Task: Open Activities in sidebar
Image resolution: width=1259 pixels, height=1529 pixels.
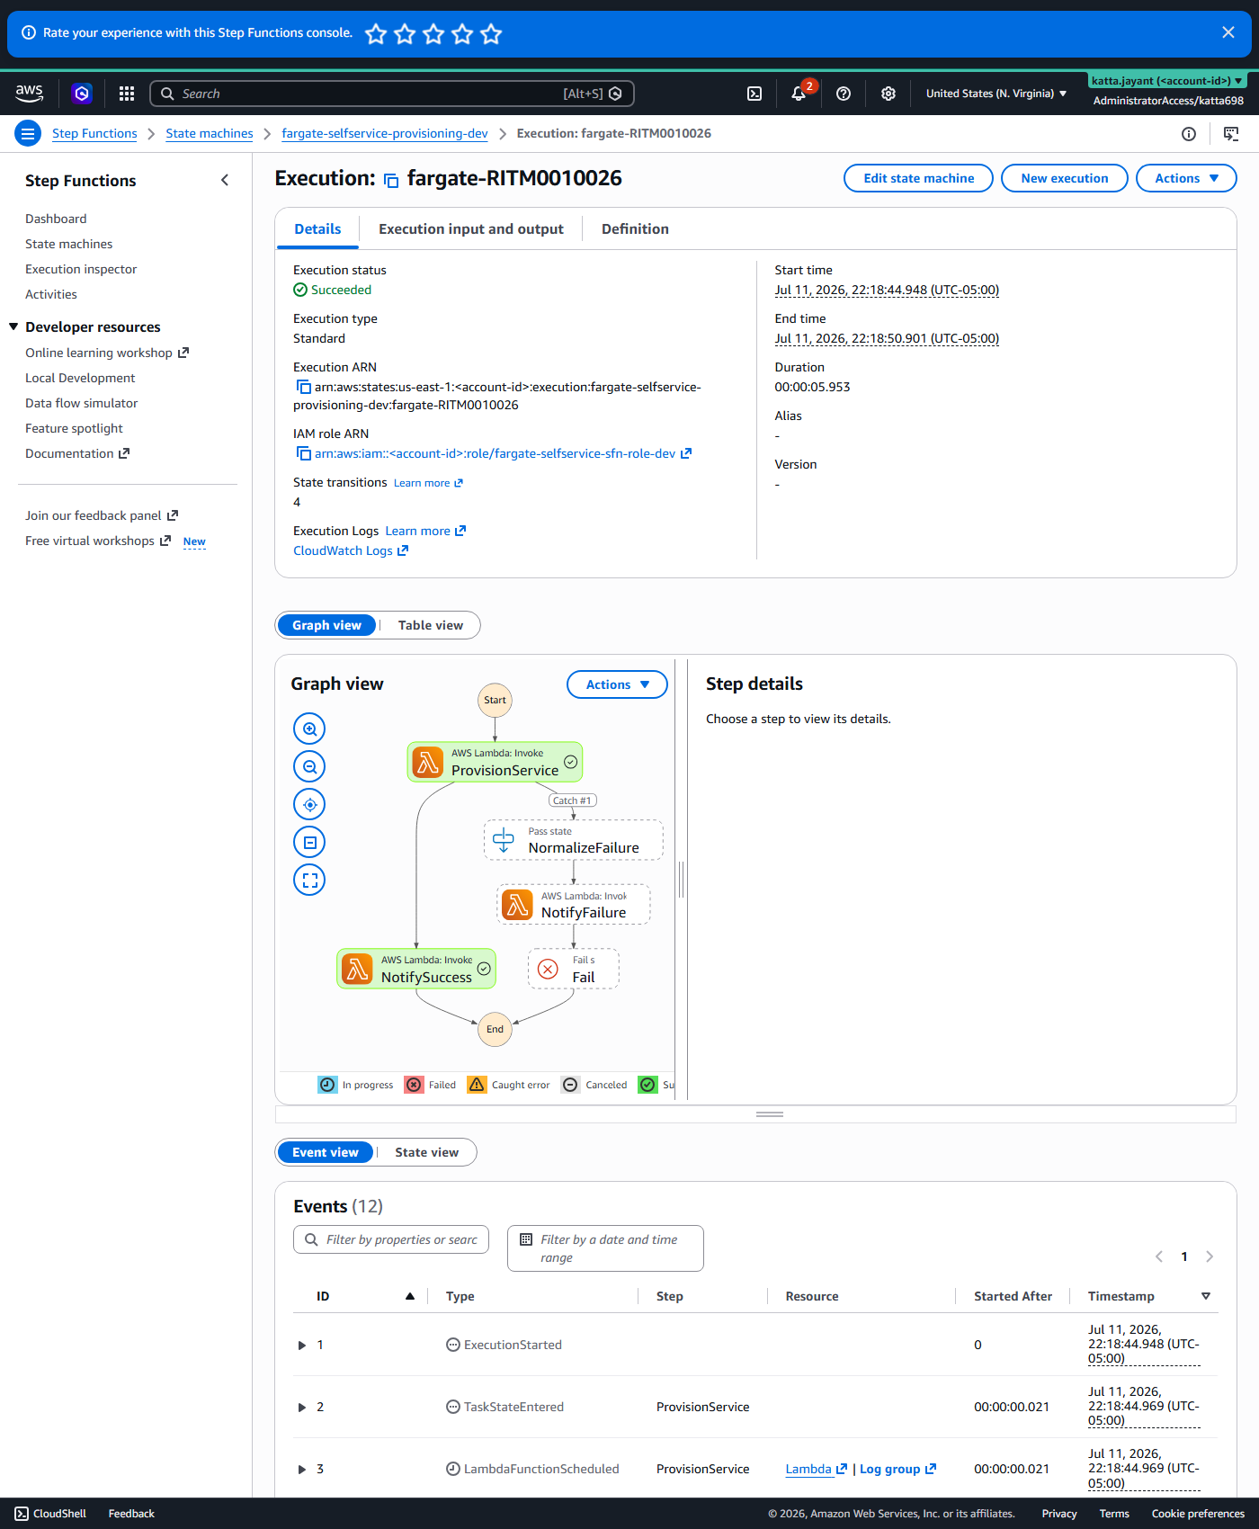Action: tap(51, 294)
